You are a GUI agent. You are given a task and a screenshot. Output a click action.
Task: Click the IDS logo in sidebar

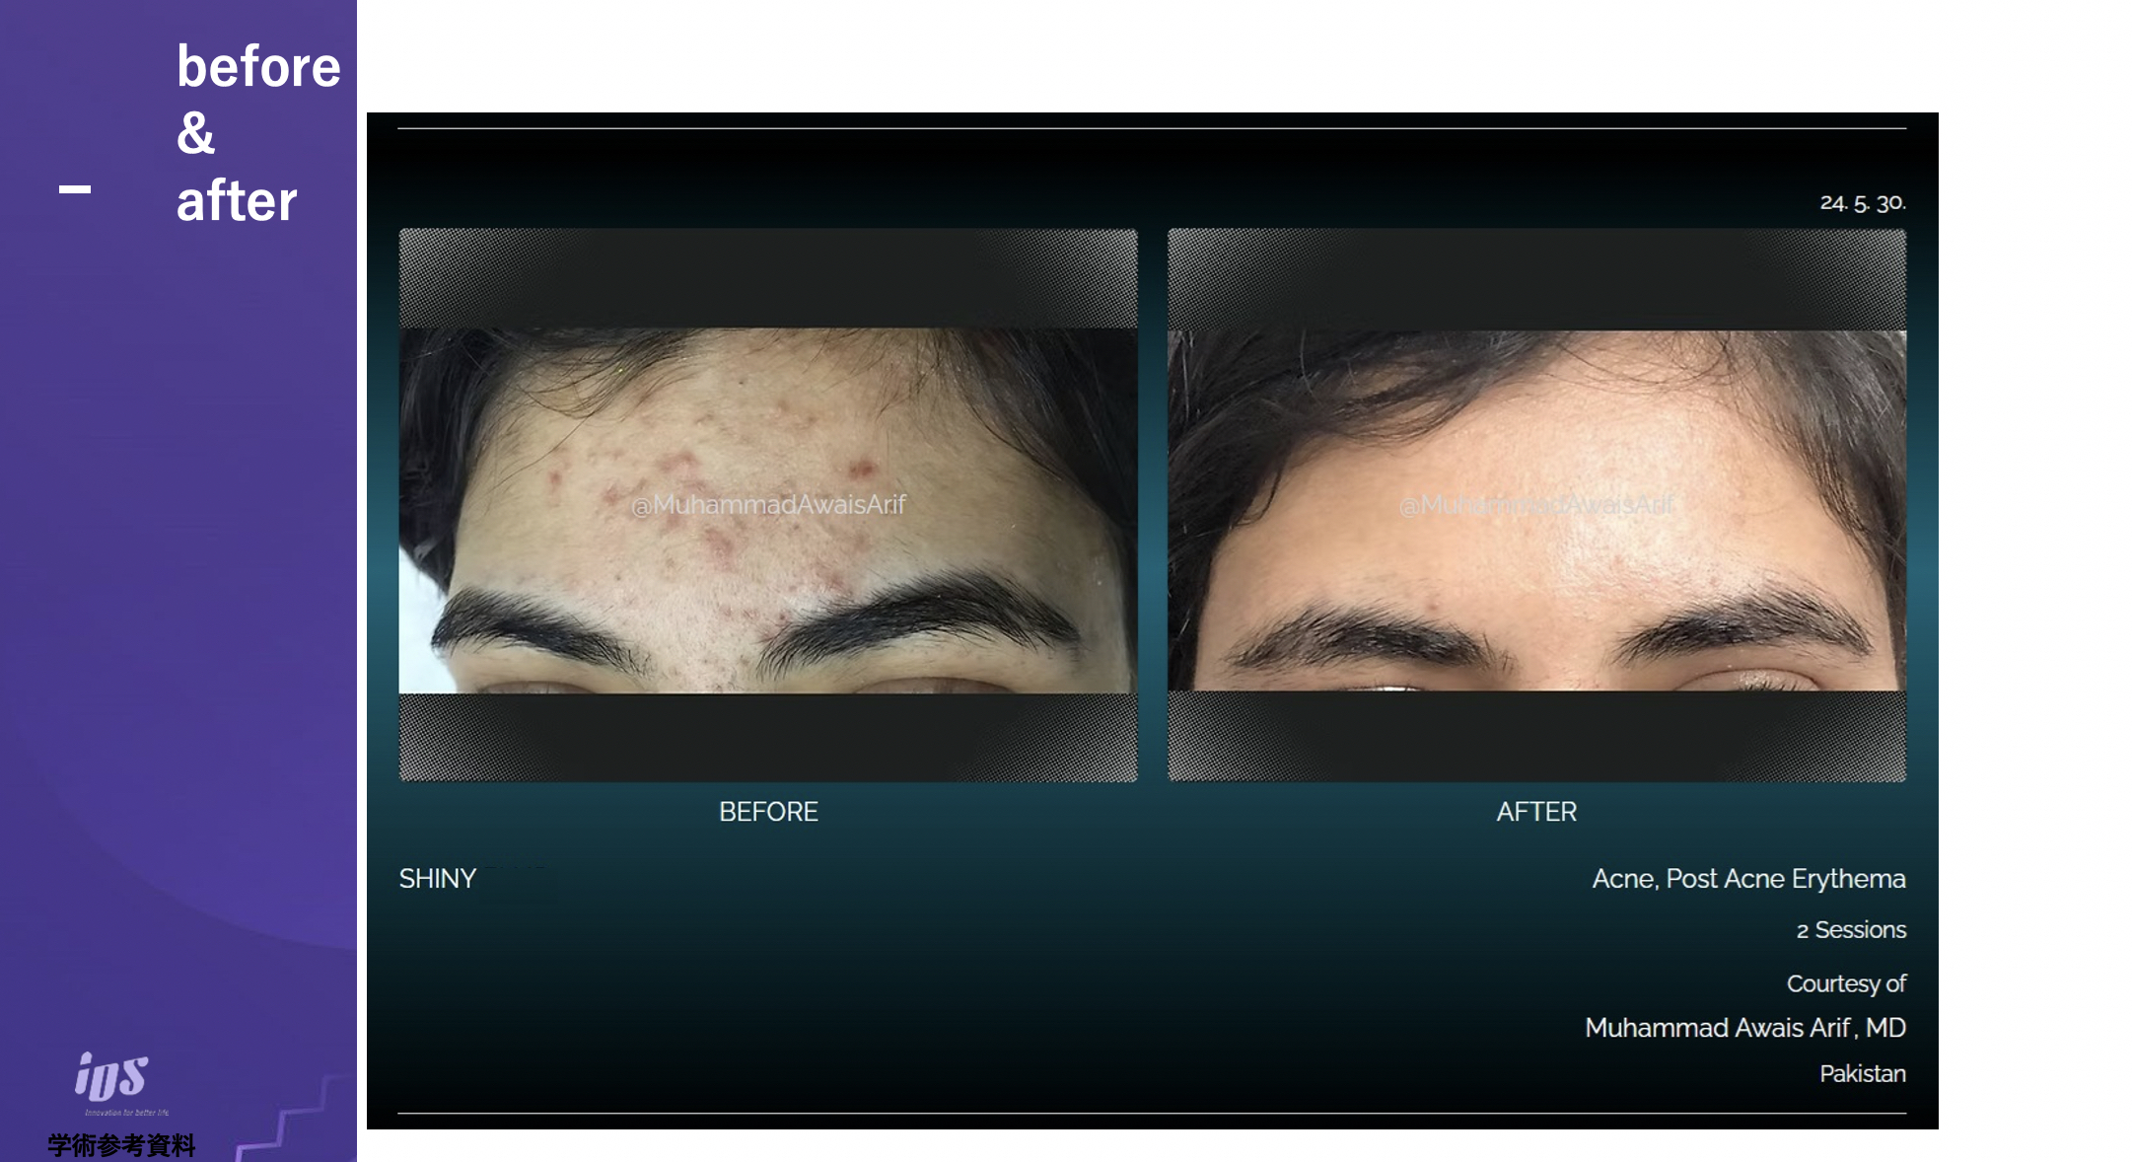tap(112, 1076)
